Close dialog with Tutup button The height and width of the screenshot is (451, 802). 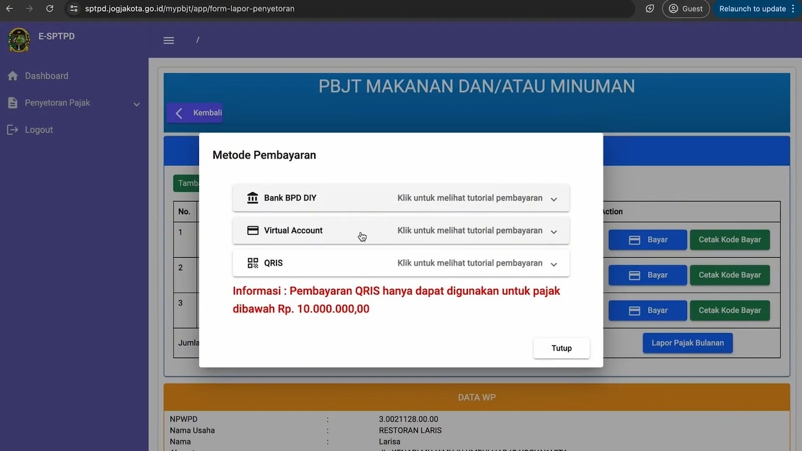[561, 348]
